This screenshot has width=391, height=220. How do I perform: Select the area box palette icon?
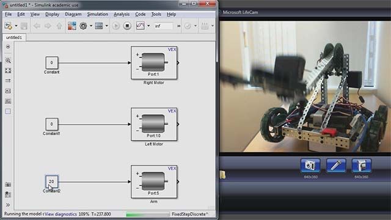coord(8,111)
